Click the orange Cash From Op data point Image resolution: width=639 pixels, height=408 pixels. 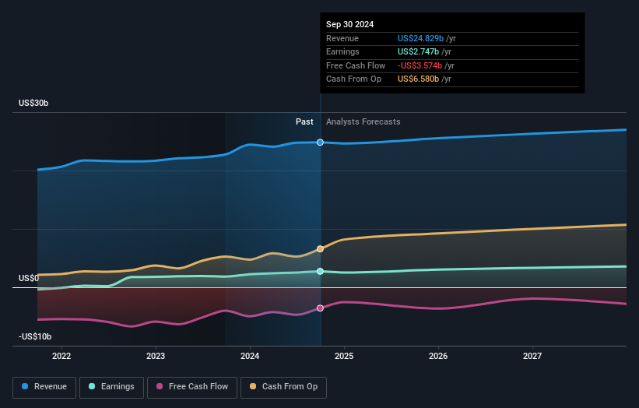click(321, 248)
